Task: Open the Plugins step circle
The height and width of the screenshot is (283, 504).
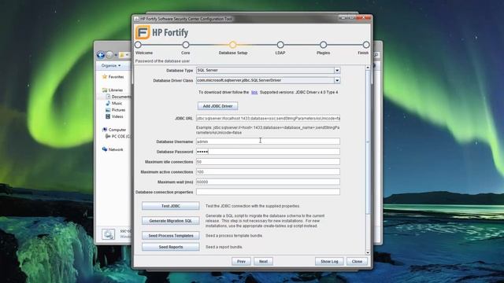Action: point(324,45)
